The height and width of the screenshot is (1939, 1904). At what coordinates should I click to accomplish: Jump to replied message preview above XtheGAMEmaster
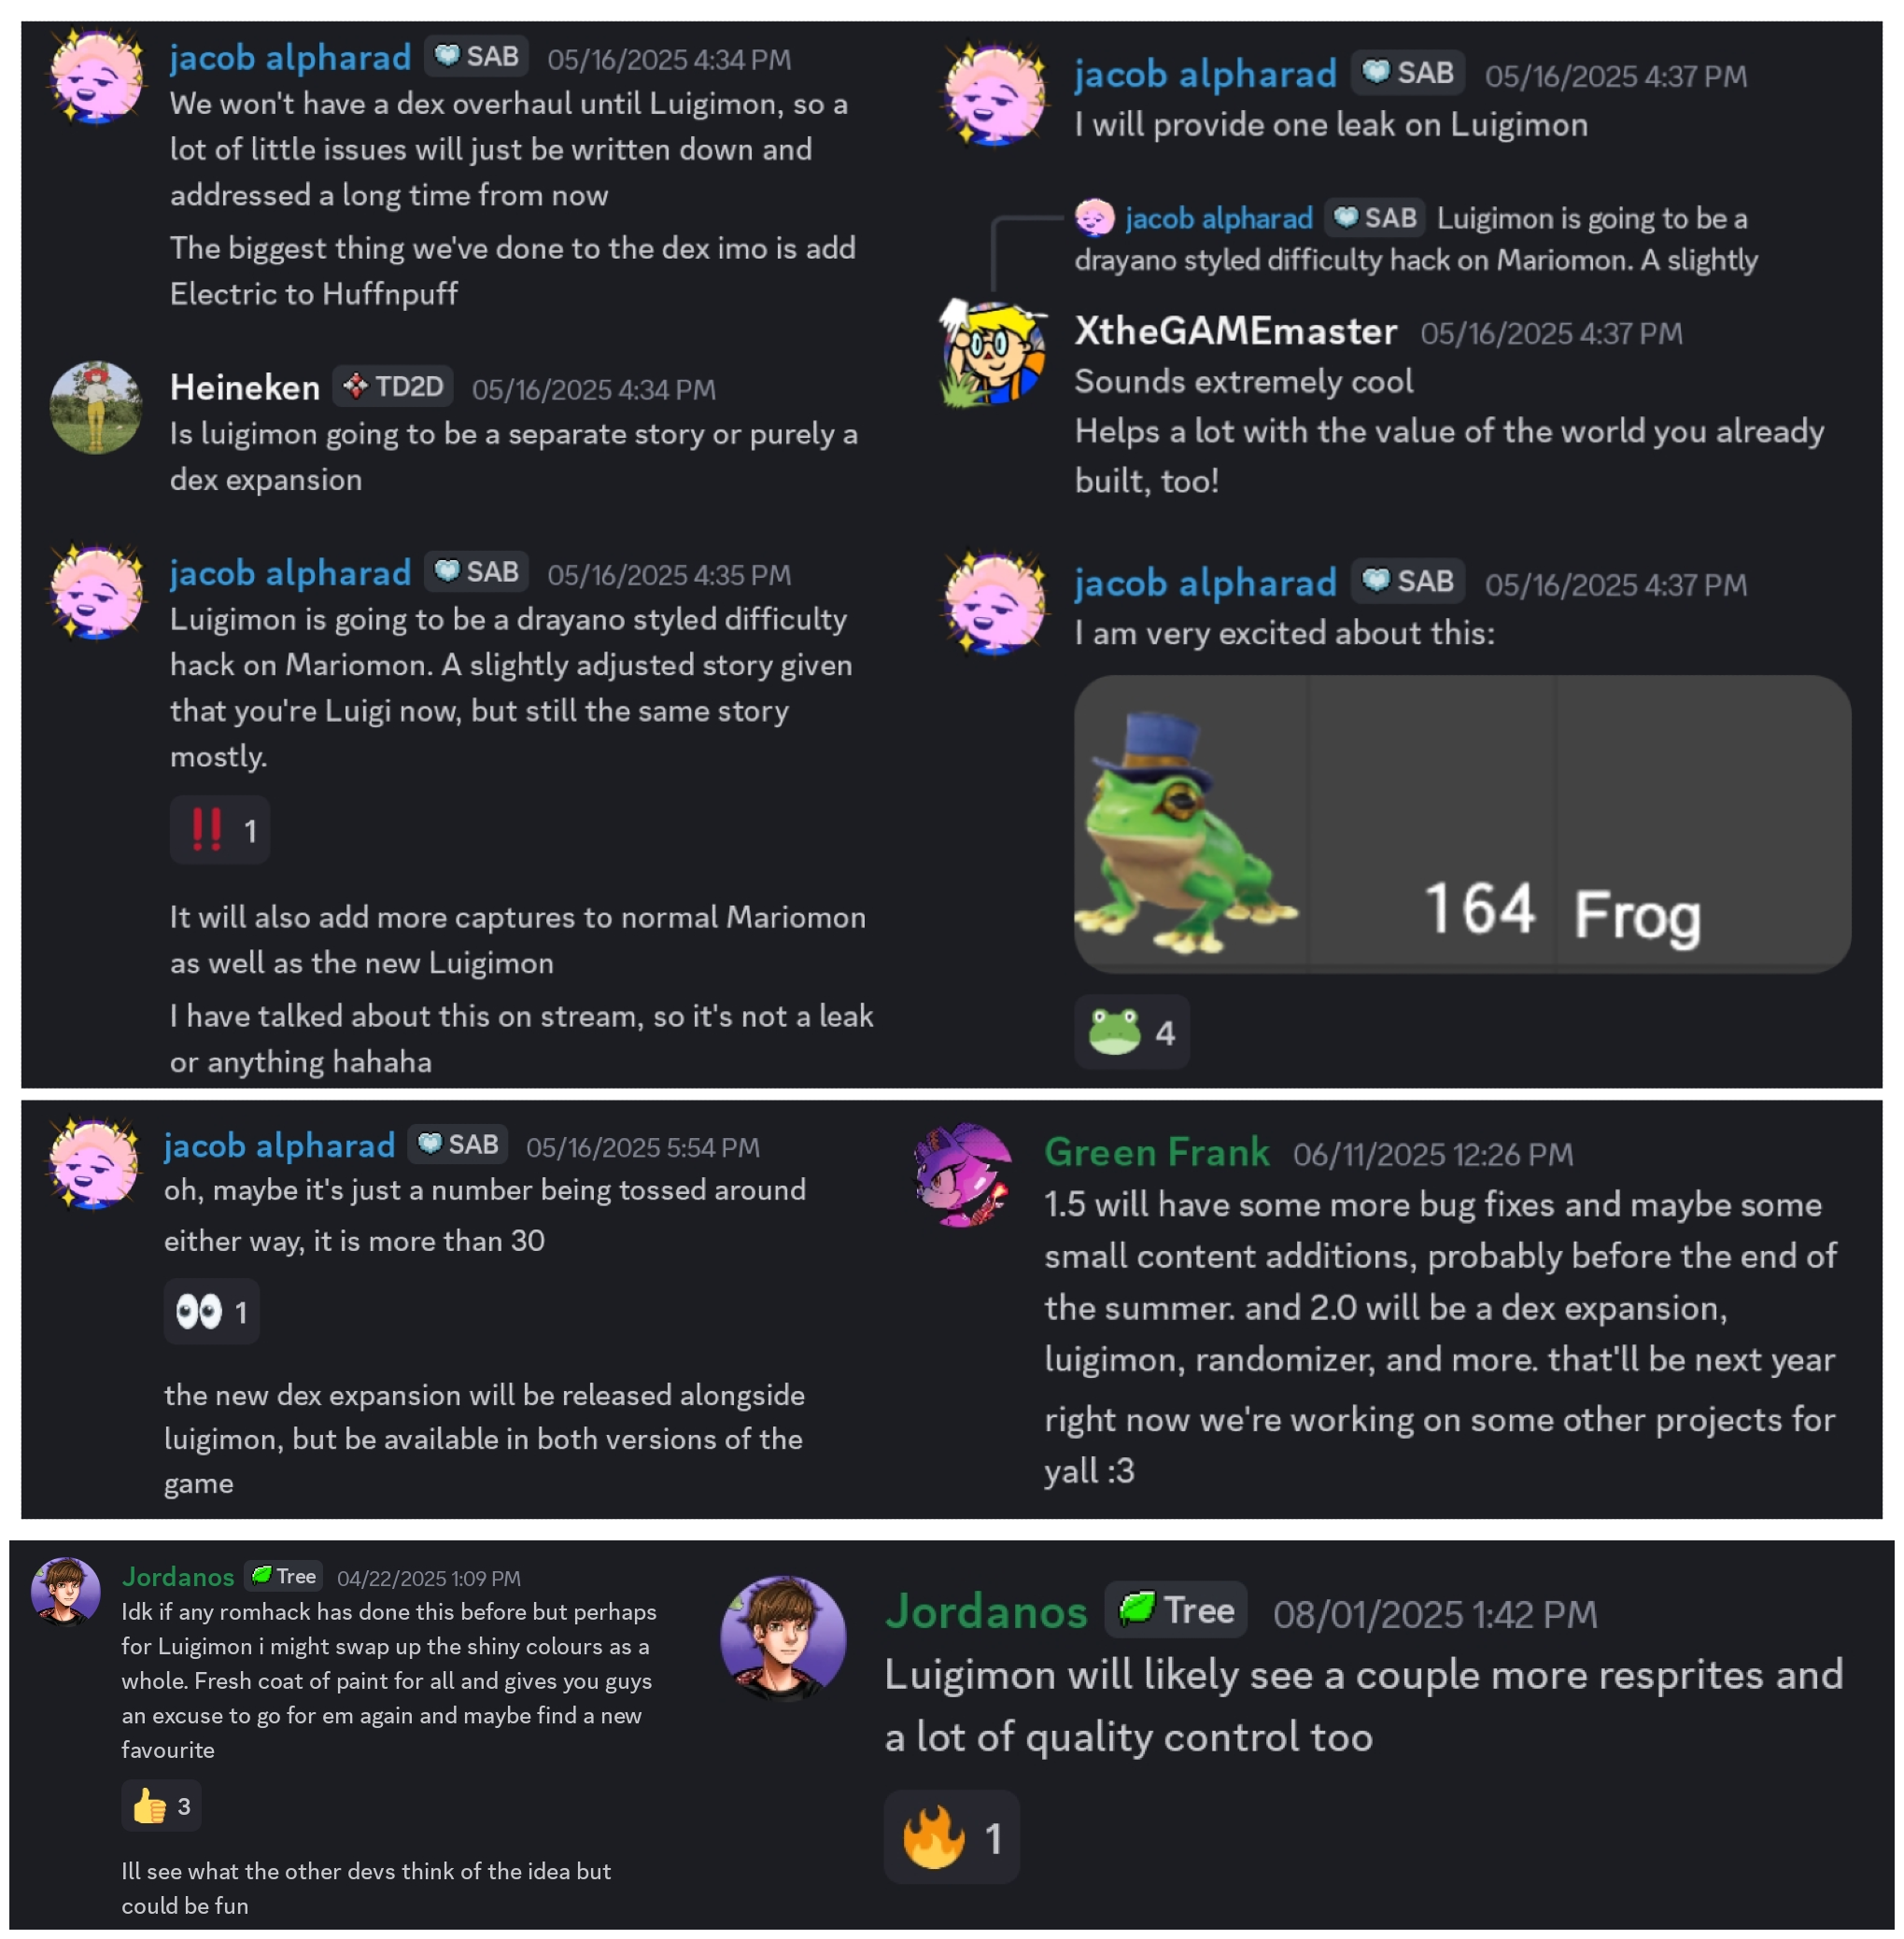pos(1416,239)
